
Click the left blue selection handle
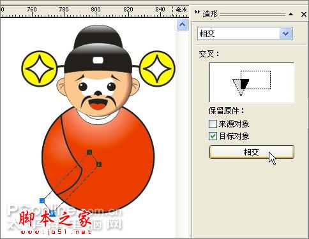point(42,201)
